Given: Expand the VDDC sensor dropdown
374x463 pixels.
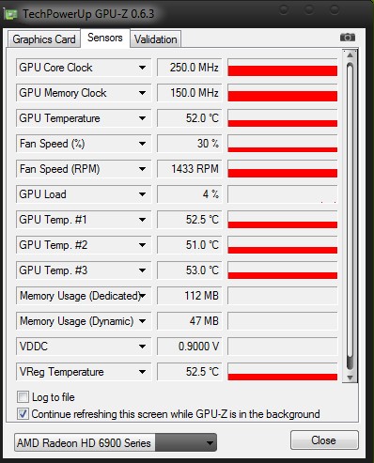Looking at the screenshot, I should coord(142,347).
